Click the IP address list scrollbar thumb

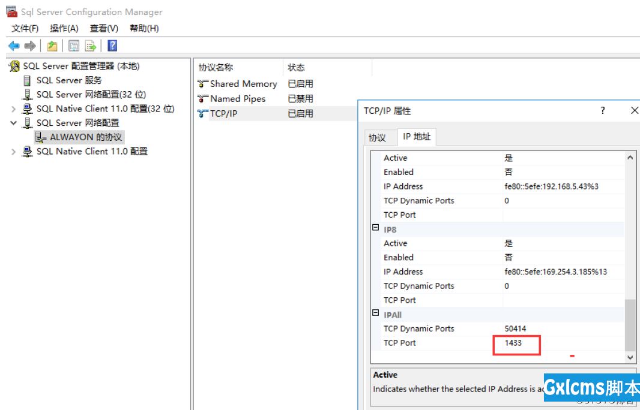(630, 325)
